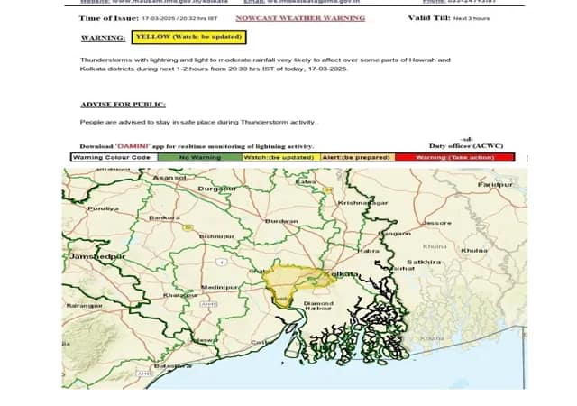Select the yellow Watch (be updated) legend cell

281,157
